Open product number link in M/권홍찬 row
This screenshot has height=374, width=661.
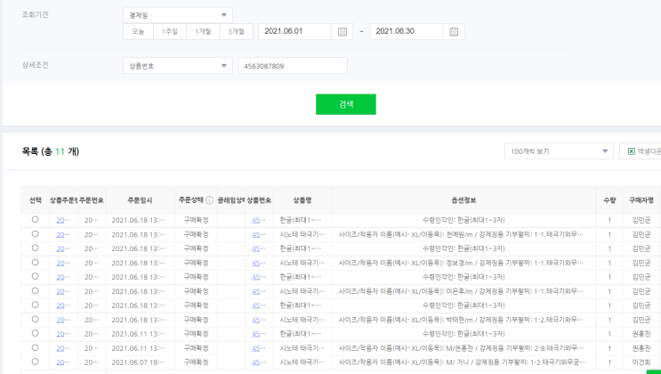[x=256, y=348]
